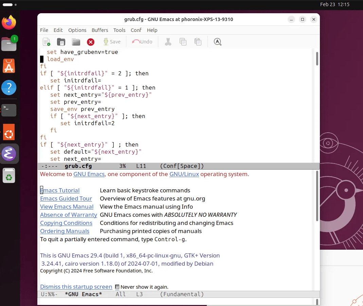
Task: Open the View Emacs Manual link
Action: click(67, 207)
